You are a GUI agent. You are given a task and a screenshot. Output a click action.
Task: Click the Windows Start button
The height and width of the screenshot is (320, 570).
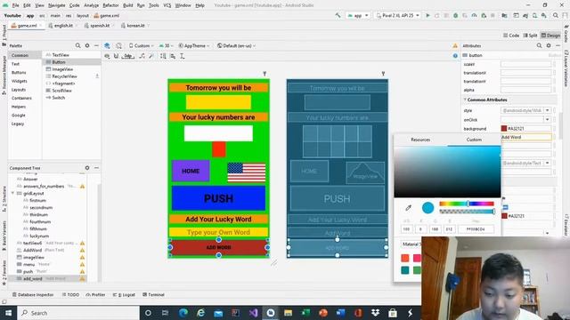pyautogui.click(x=8, y=313)
